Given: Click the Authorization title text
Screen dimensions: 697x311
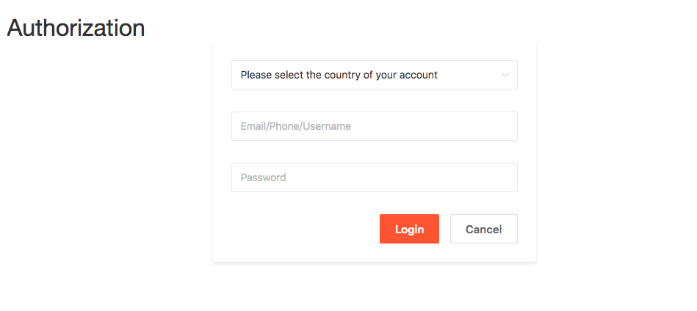Looking at the screenshot, I should click(76, 28).
